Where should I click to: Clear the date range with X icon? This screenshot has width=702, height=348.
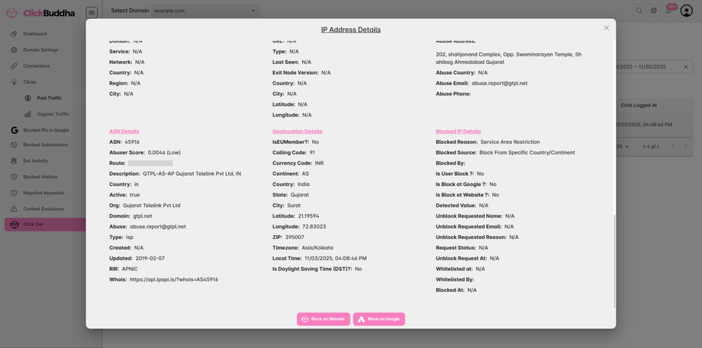tap(685, 67)
